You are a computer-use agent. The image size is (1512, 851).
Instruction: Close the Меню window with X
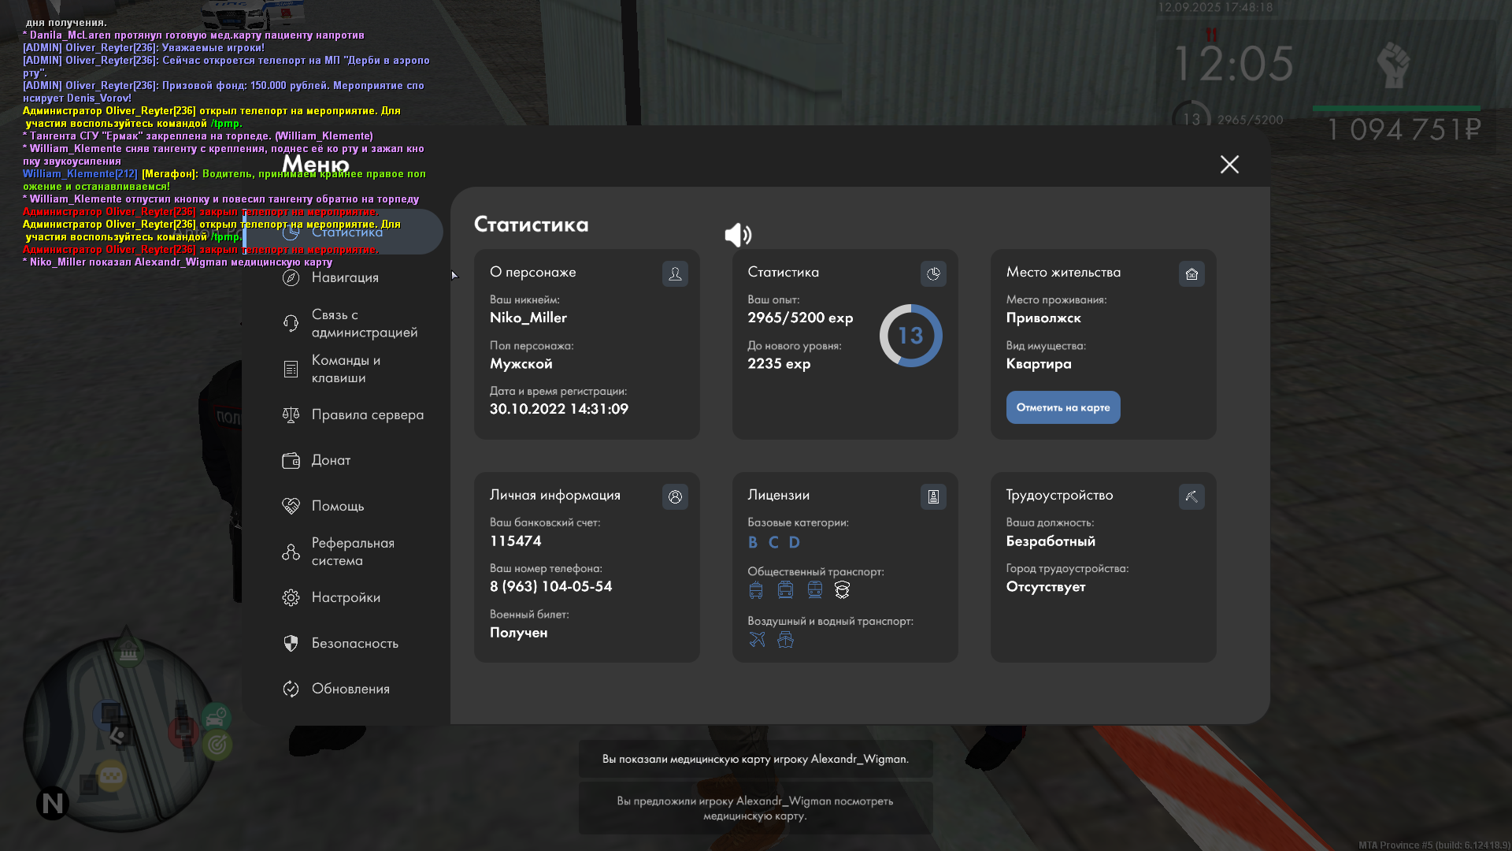tap(1229, 164)
